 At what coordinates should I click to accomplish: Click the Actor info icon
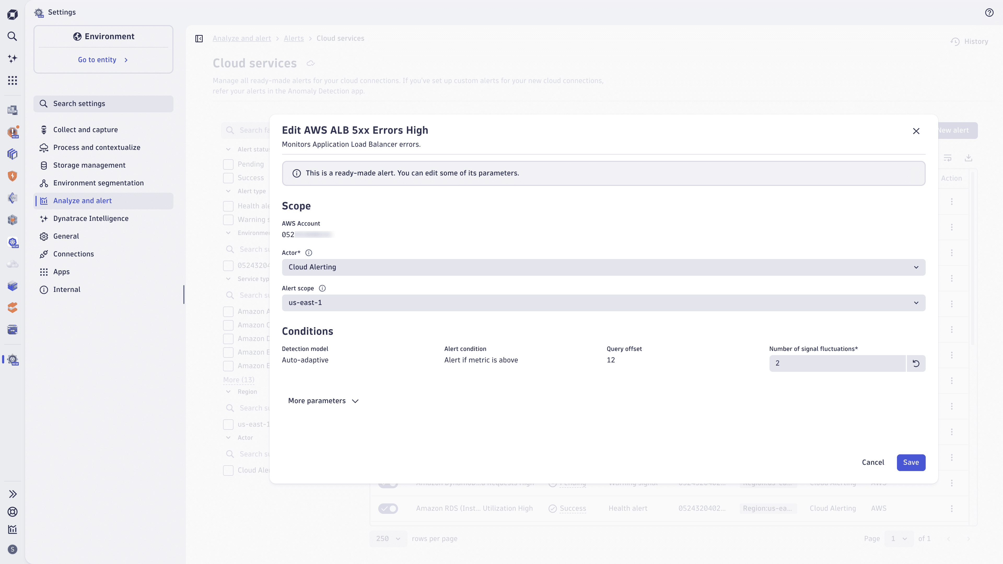pyautogui.click(x=309, y=252)
